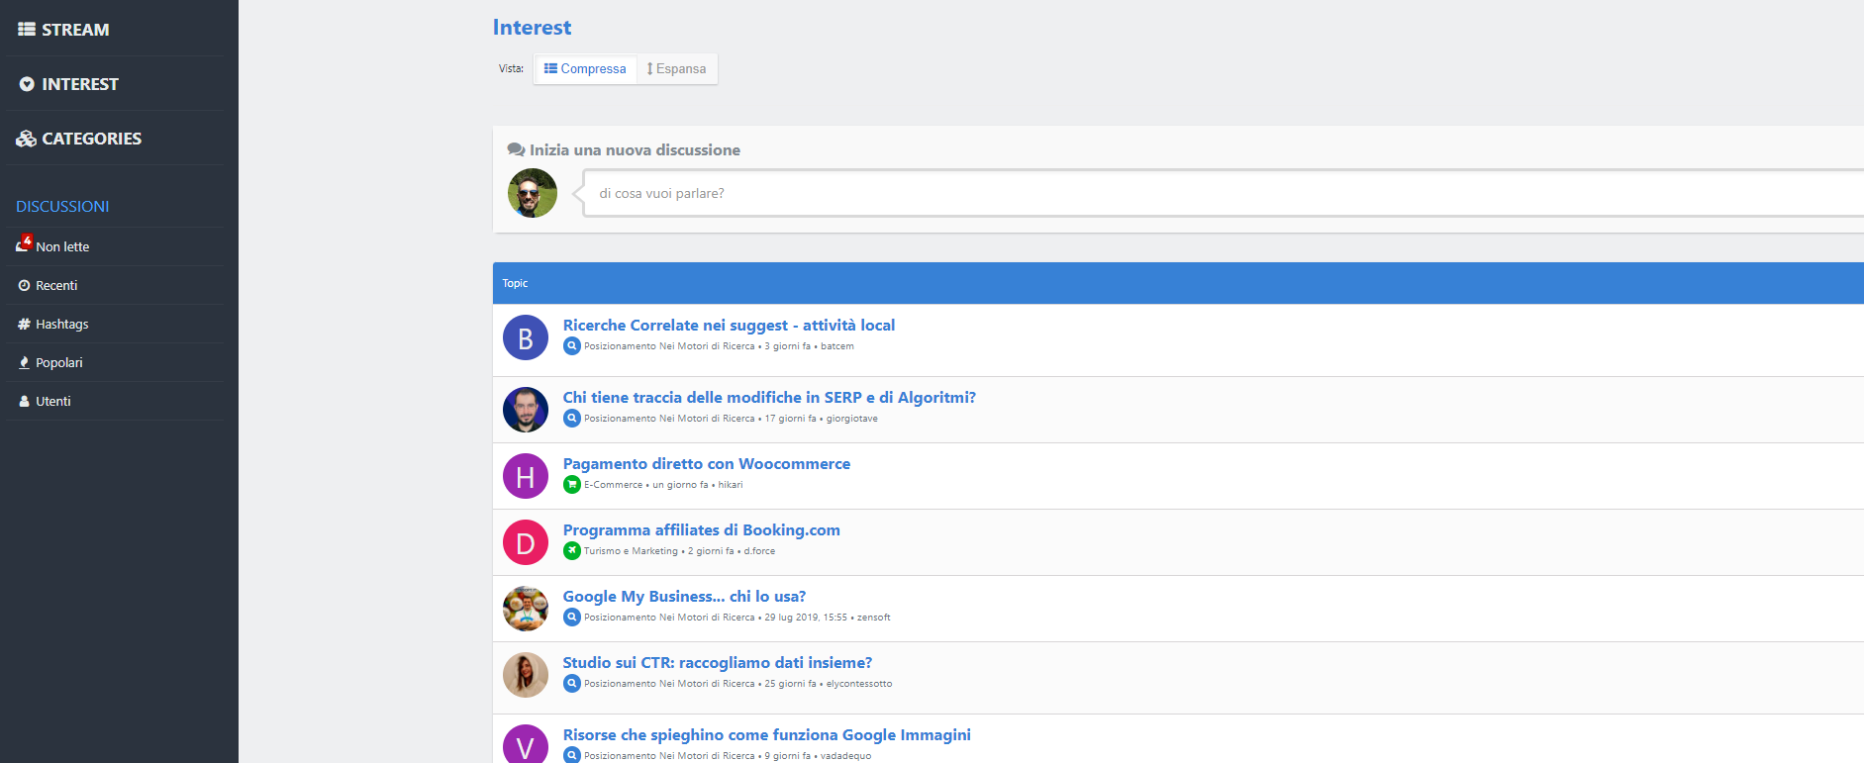Open topic Studio sui CTR
Screen dimensions: 1864x763
718,662
